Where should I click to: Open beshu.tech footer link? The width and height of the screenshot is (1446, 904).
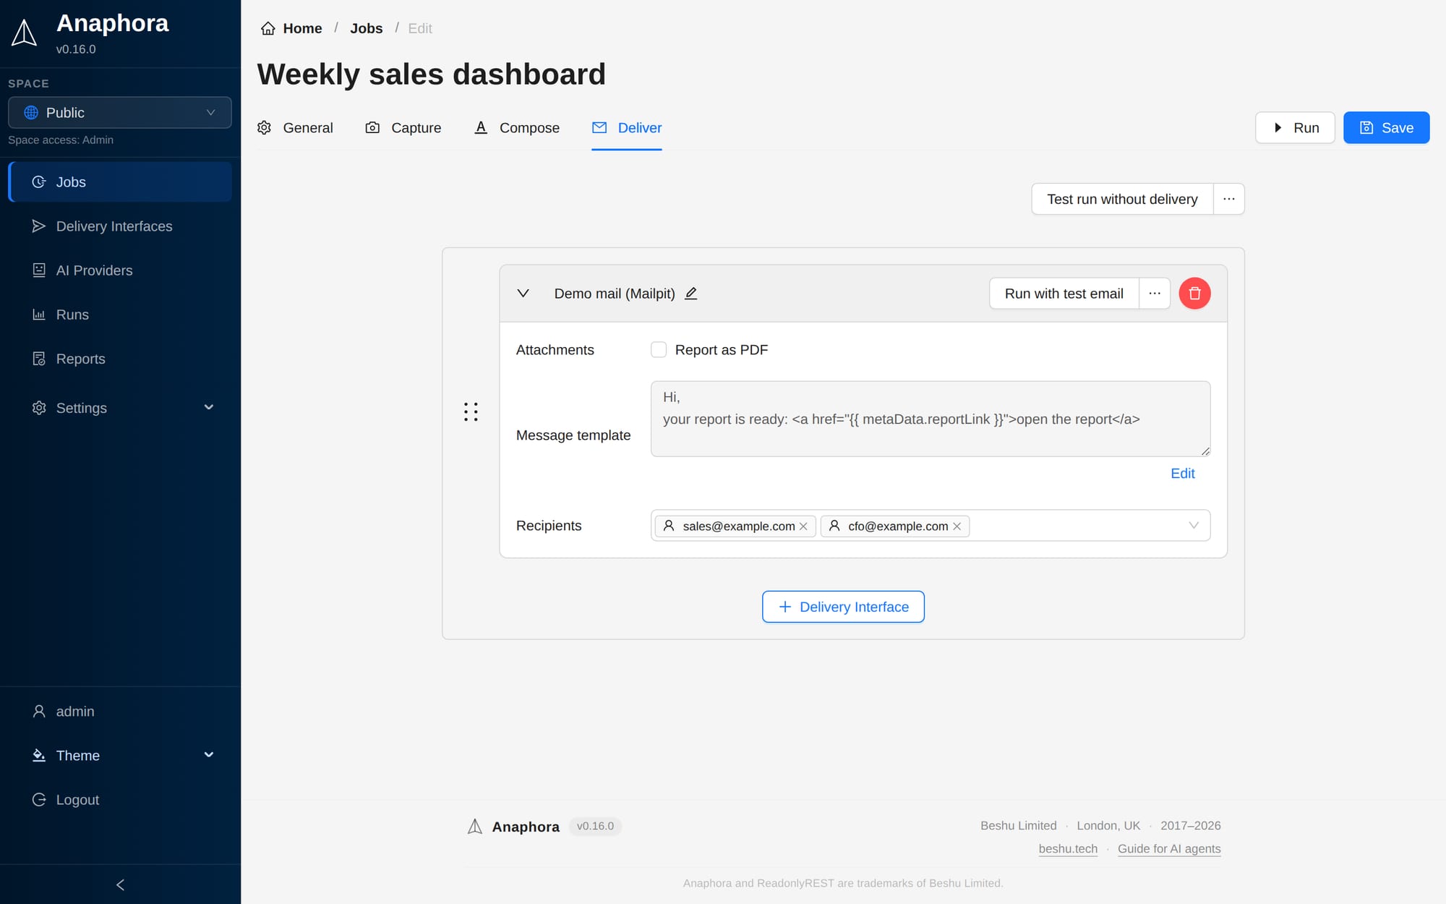[x=1068, y=849]
